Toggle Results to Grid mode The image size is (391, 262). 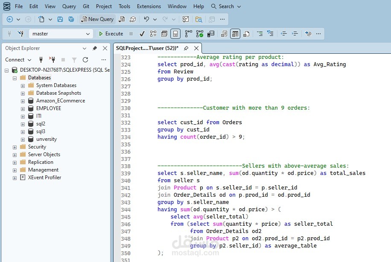click(x=235, y=34)
